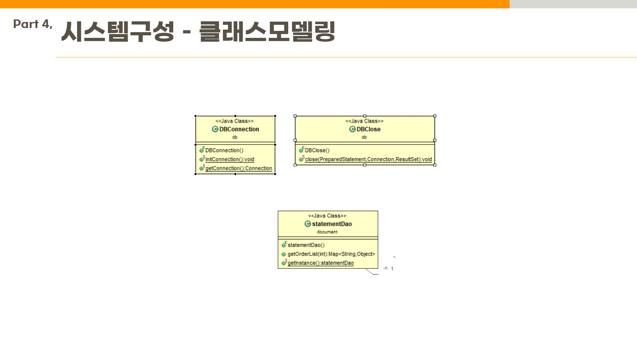Screen dimensions: 637x358
Task: Select the initConnection():void method text
Action: click(x=230, y=159)
